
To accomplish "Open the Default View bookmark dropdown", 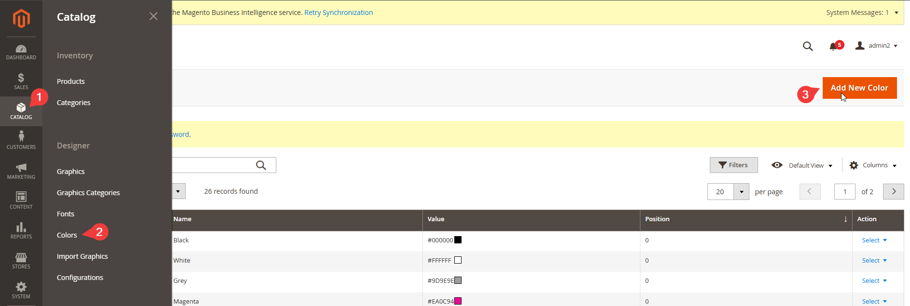I will (x=802, y=165).
